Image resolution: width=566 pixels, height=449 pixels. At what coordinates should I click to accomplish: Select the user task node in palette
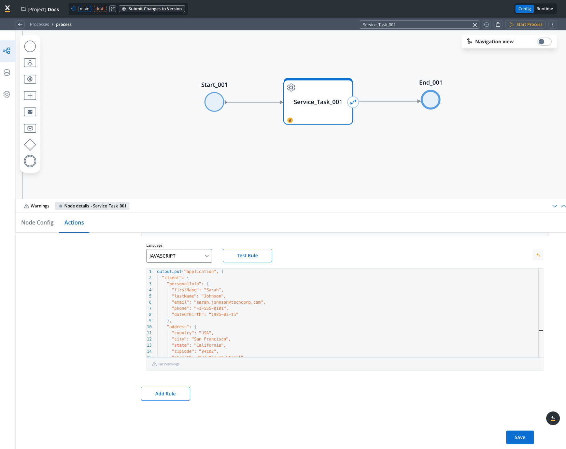30,63
